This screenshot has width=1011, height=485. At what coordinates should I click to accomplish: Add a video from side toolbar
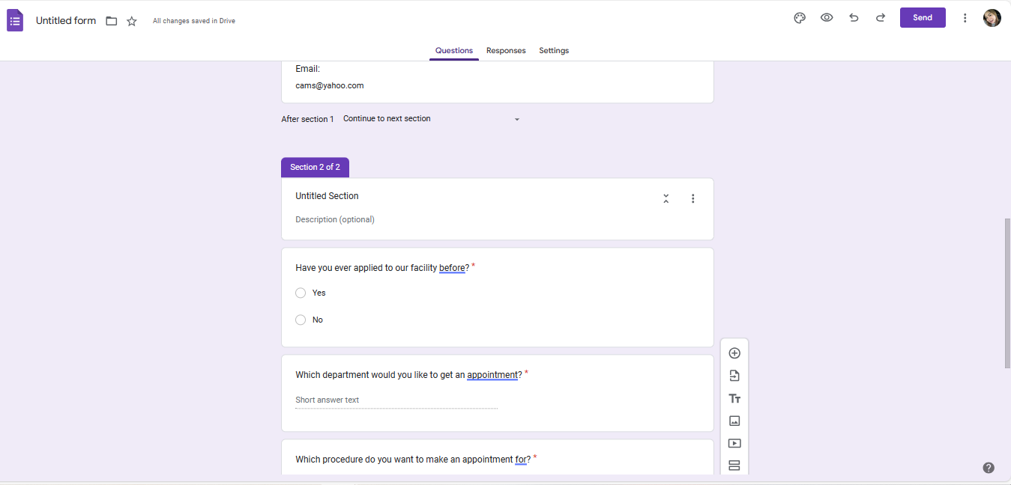coord(734,443)
